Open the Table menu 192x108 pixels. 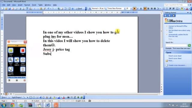point(40,5)
